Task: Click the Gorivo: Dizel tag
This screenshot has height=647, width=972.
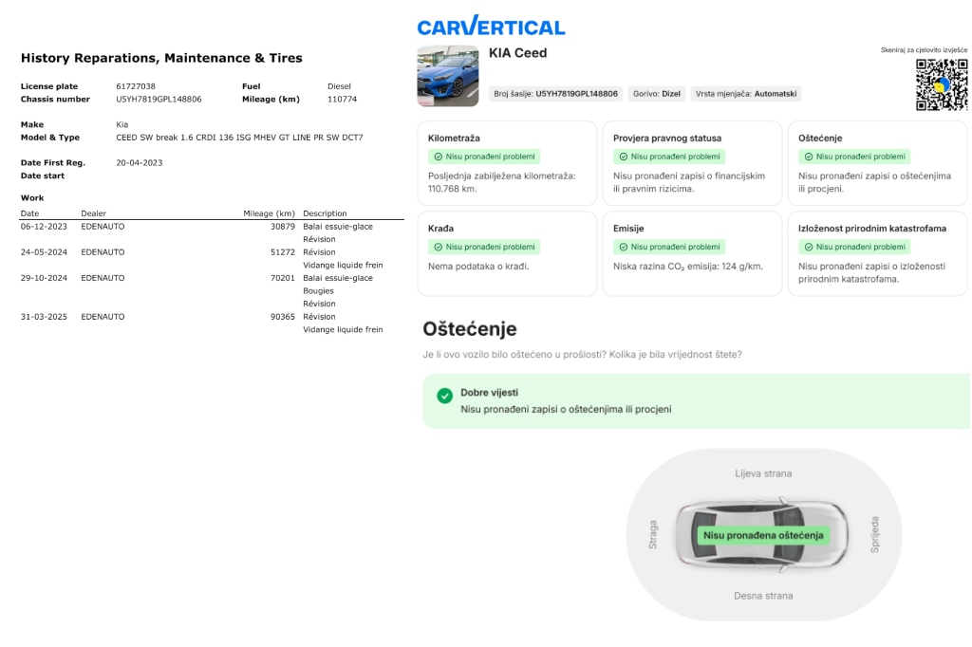Action: pyautogui.click(x=657, y=94)
